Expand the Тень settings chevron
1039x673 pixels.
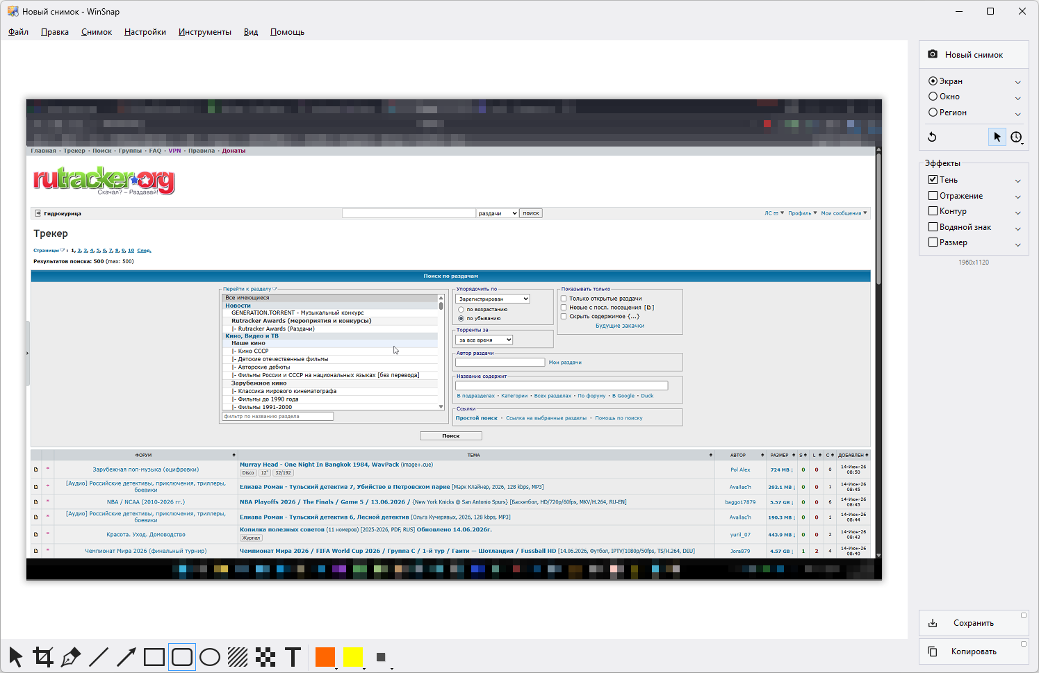1018,181
